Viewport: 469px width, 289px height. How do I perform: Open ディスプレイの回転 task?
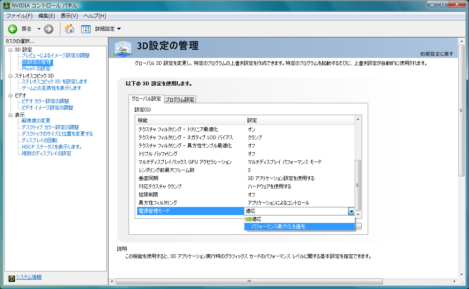coord(40,140)
